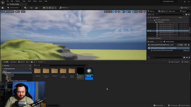Expand the Favorites section
191x107 pixels.
point(3,66)
